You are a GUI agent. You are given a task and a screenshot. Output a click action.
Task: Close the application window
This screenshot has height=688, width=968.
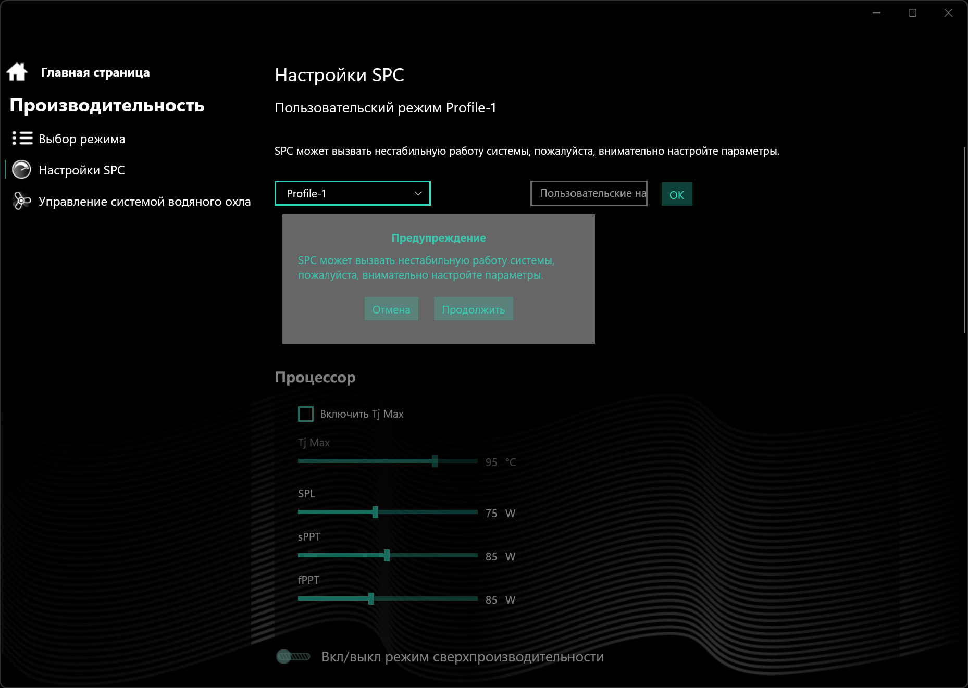click(x=948, y=13)
